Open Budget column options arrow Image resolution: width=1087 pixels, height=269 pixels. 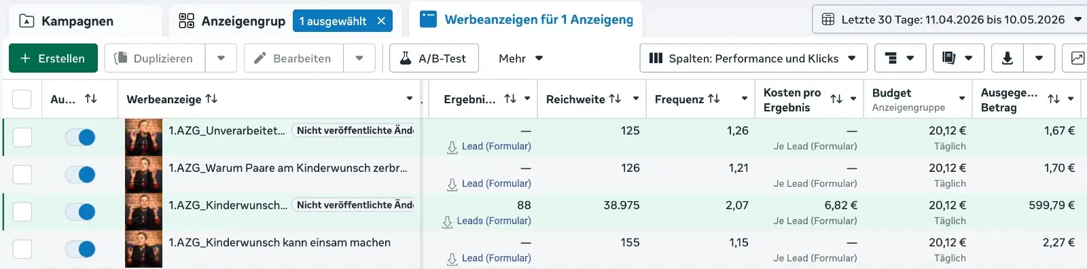pyautogui.click(x=962, y=99)
